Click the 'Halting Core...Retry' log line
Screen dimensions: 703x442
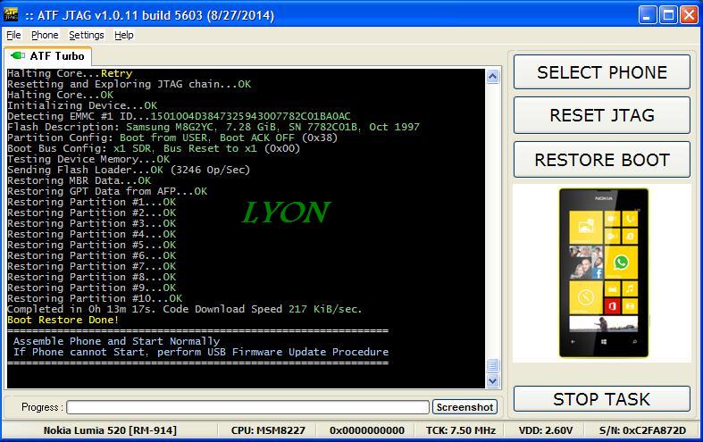pos(70,73)
